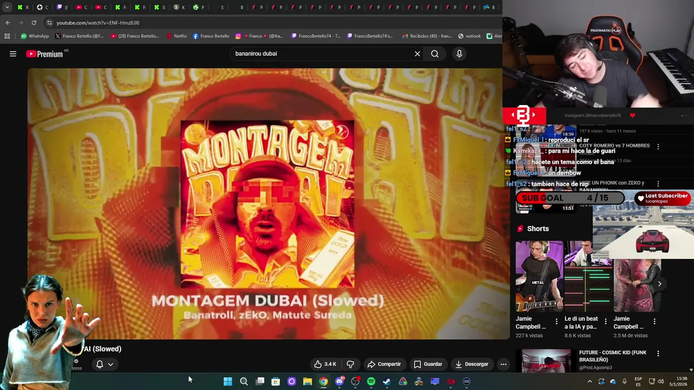
Task: Click the youtube.com address bar URL
Action: tap(98, 23)
